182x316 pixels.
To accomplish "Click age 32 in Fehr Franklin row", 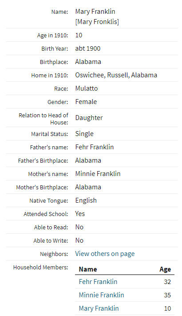I will click(x=167, y=282).
